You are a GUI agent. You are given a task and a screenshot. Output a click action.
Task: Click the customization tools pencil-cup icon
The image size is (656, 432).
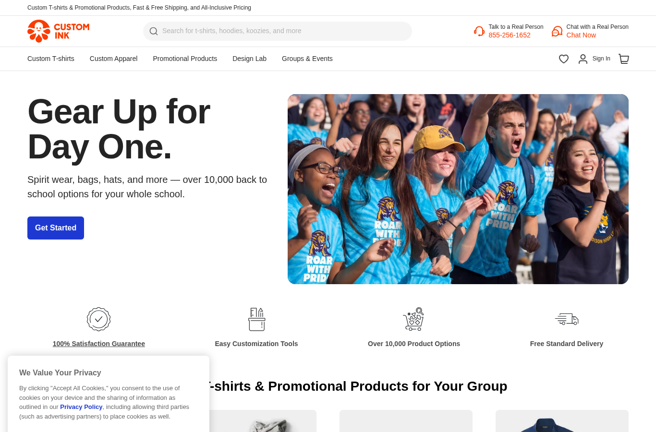(256, 319)
